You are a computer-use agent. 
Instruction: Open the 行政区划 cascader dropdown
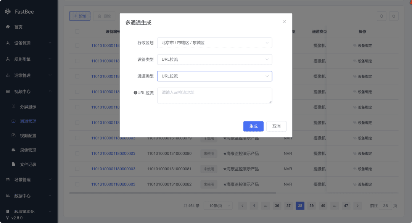click(214, 43)
